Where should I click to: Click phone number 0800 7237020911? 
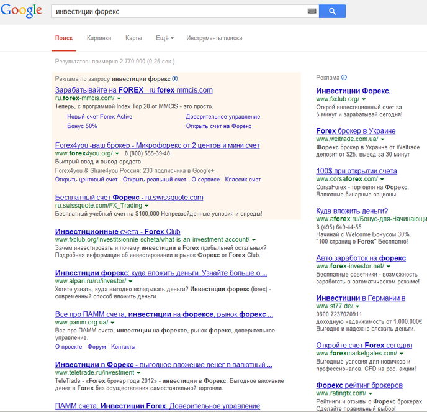click(339, 314)
